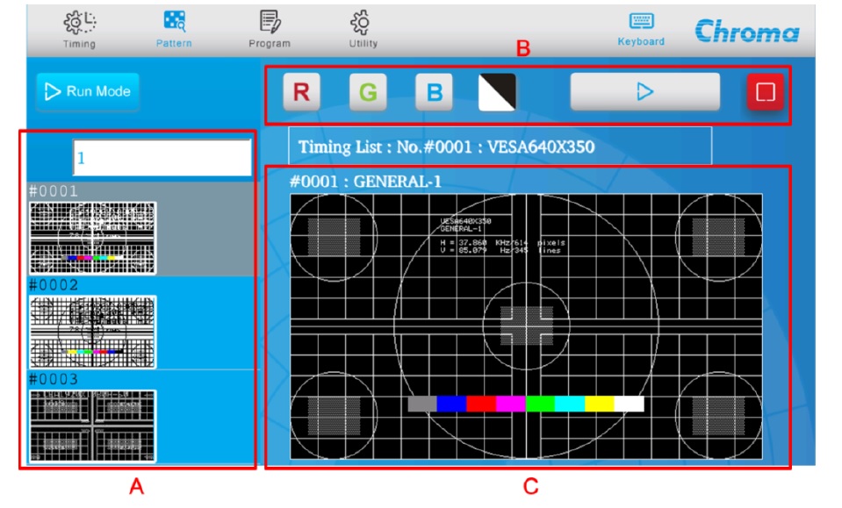Click the magenta bar in pattern preview
This screenshot has width=842, height=508.
click(x=510, y=404)
